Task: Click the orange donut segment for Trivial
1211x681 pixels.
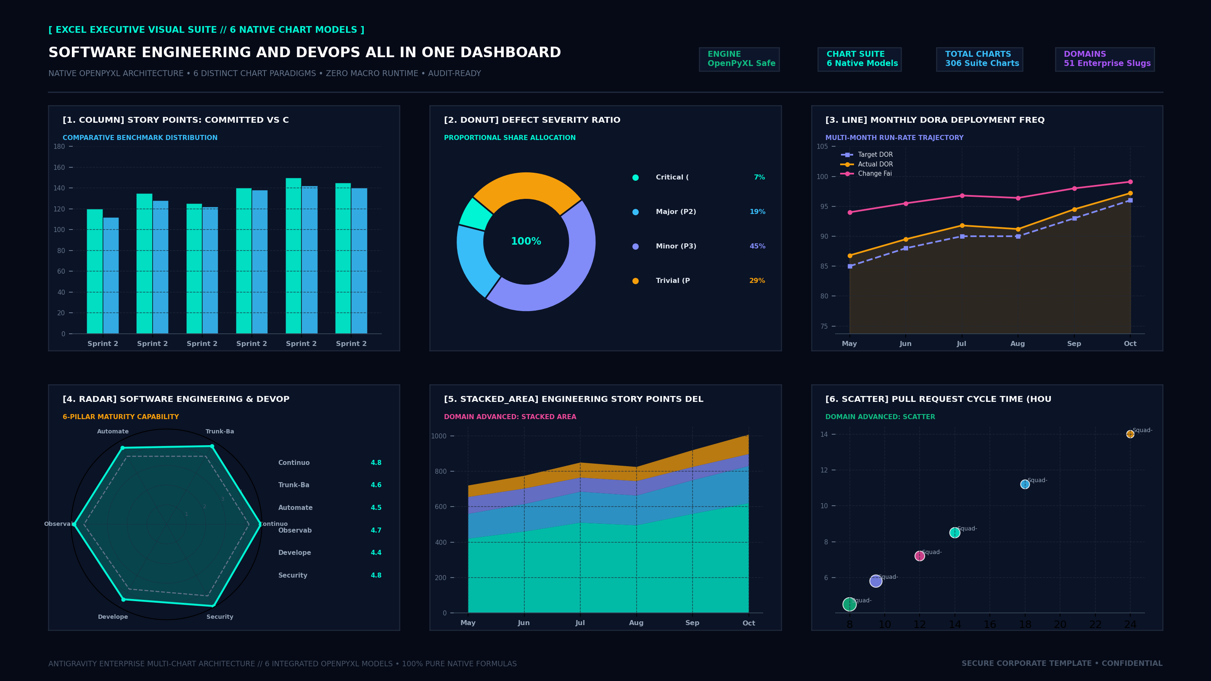Action: (x=526, y=186)
